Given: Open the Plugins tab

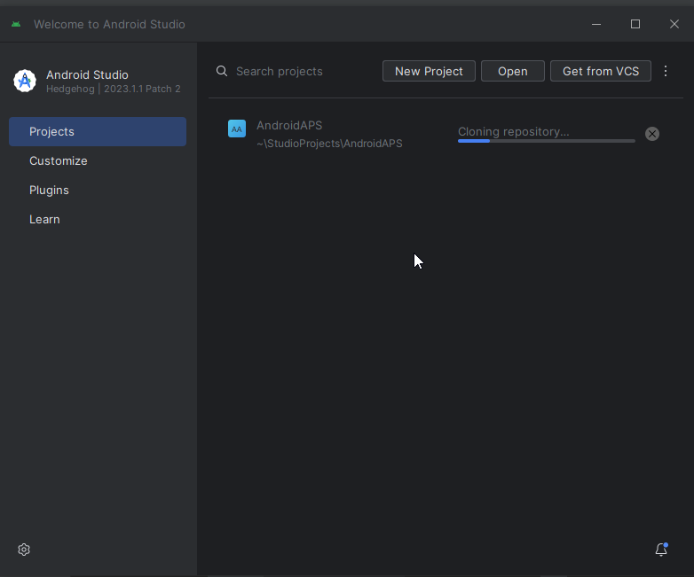Looking at the screenshot, I should click(x=98, y=191).
